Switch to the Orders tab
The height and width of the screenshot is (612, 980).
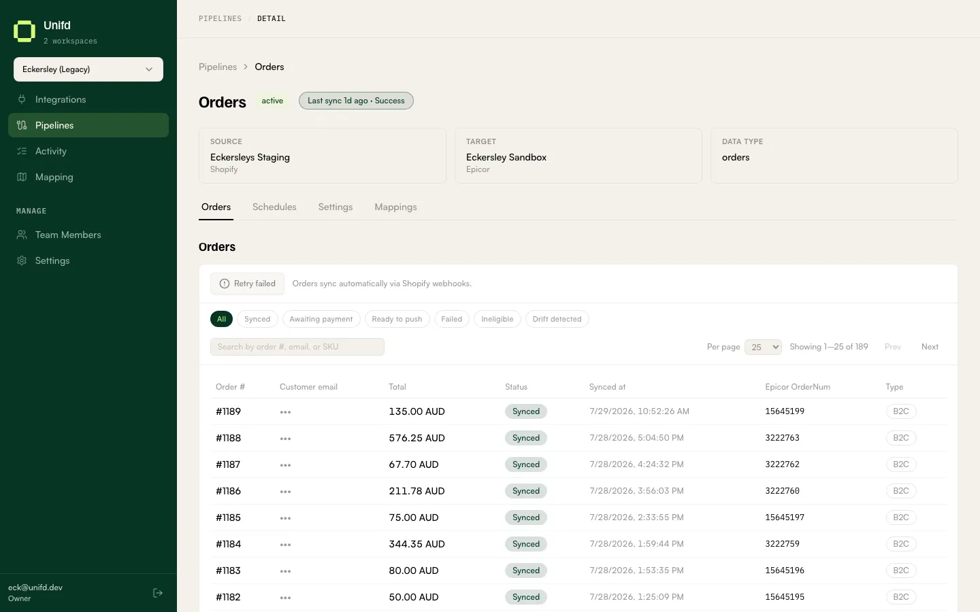[216, 207]
